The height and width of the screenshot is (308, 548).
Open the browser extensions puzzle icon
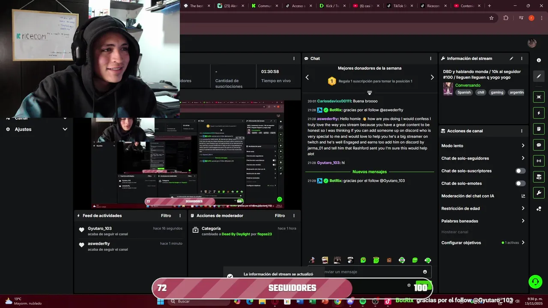click(506, 18)
